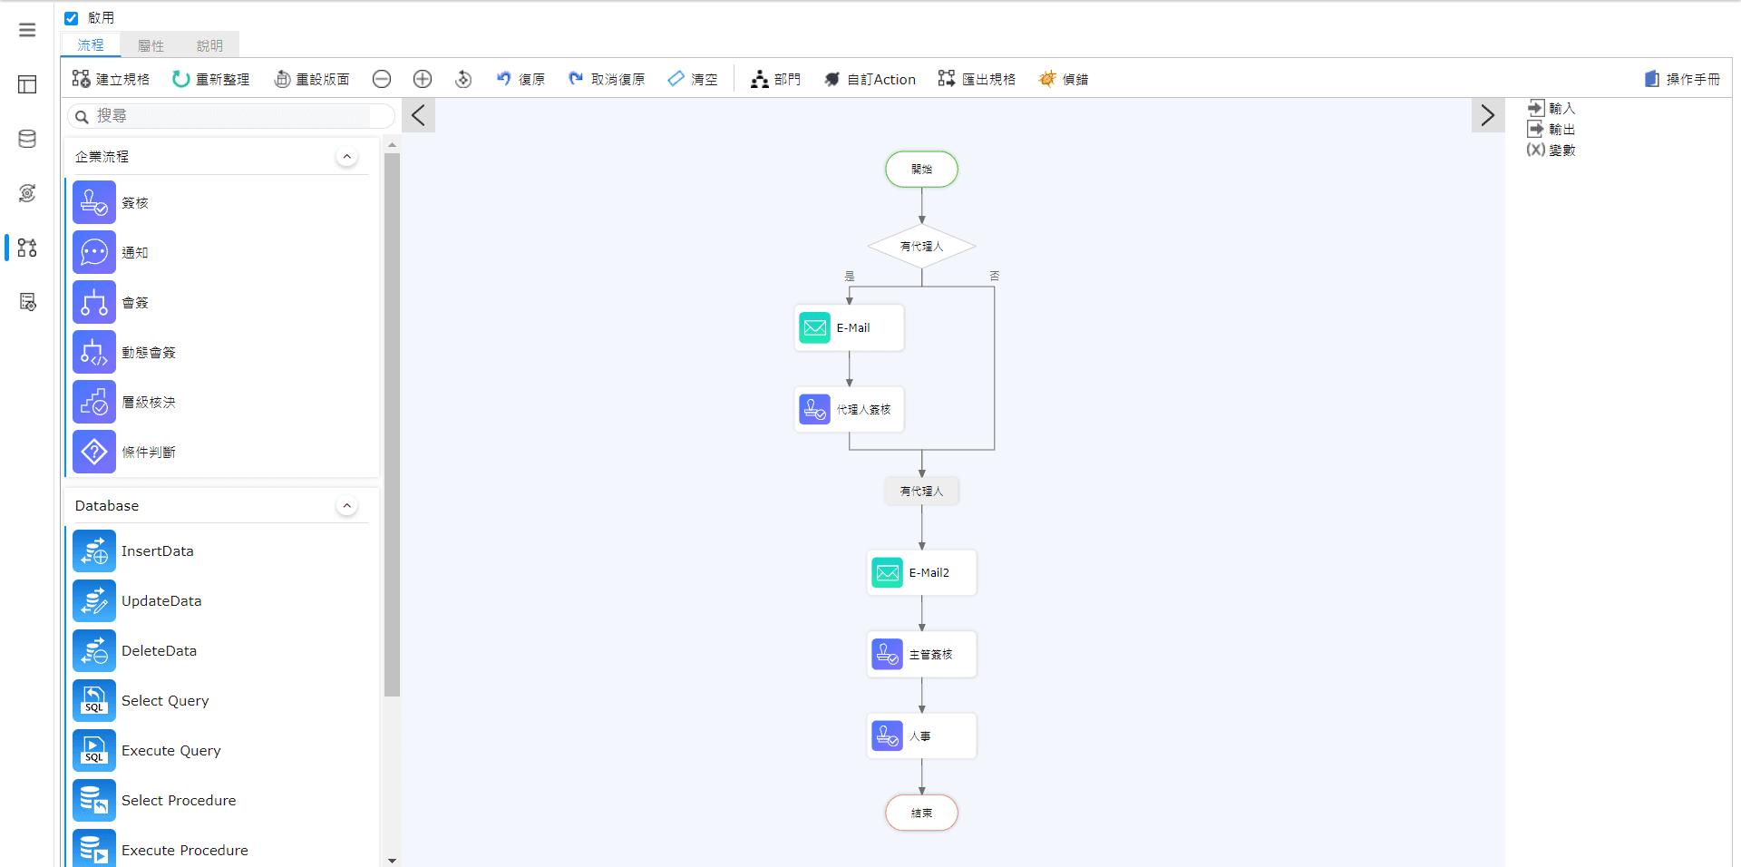
Task: Select the Select Query component icon
Action: point(94,700)
